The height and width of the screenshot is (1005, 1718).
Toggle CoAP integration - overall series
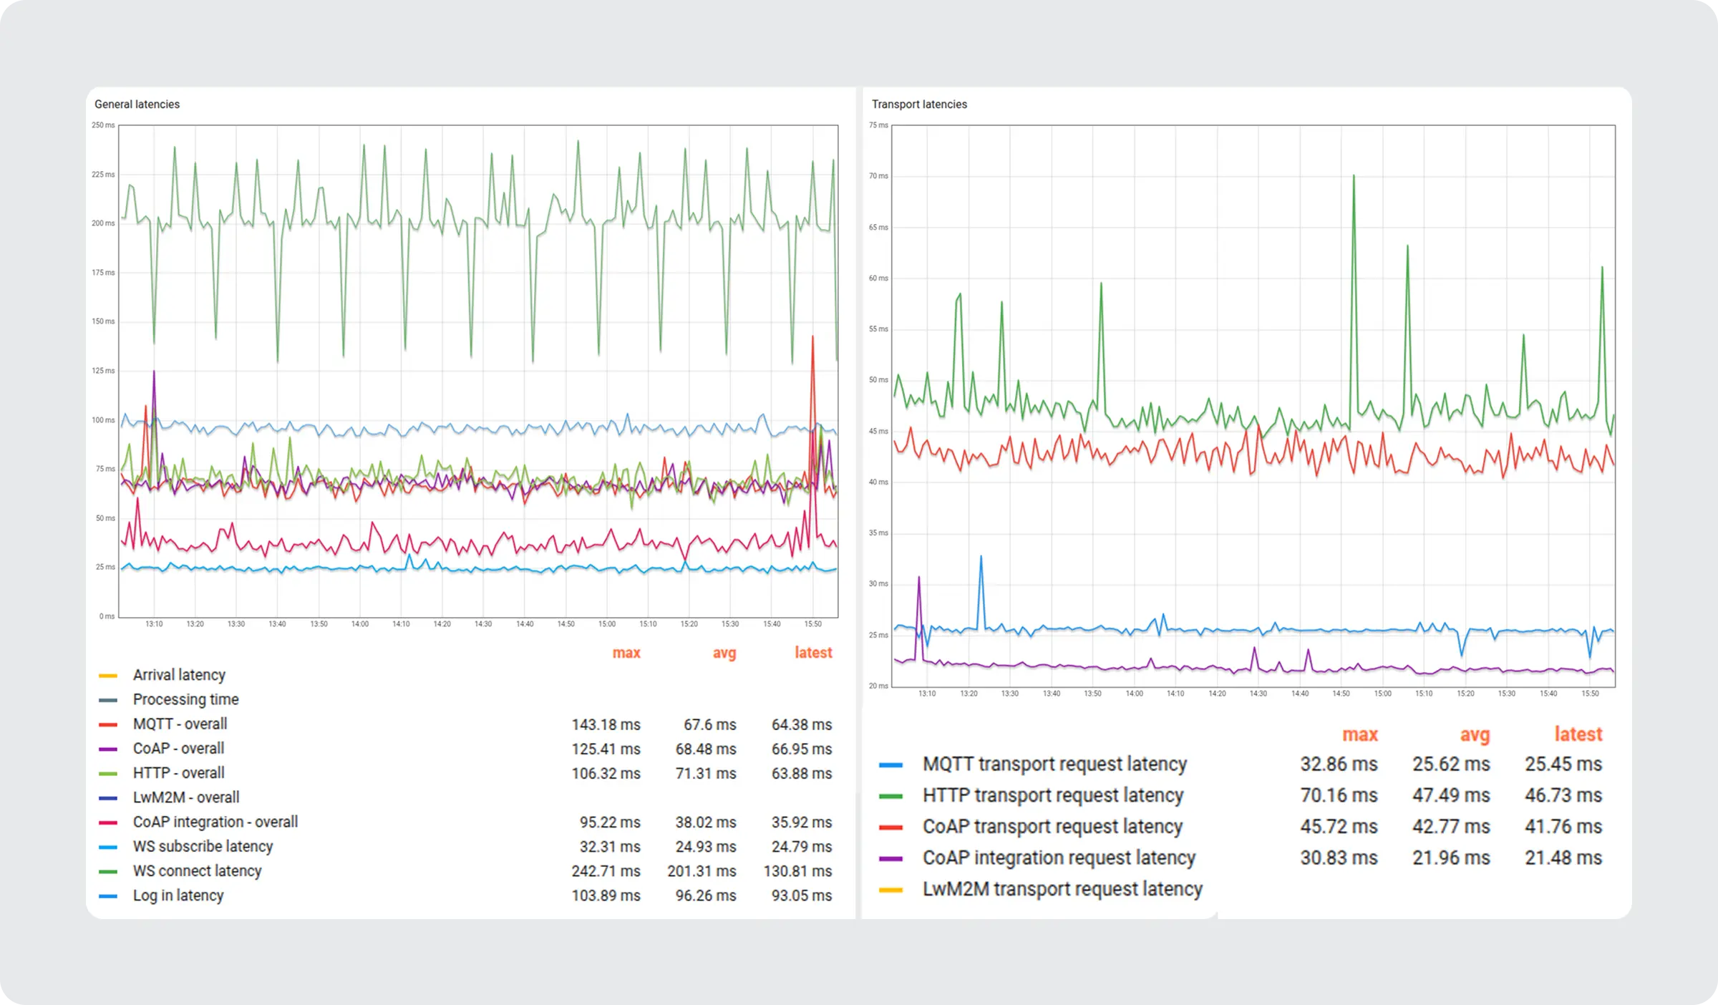(x=215, y=822)
